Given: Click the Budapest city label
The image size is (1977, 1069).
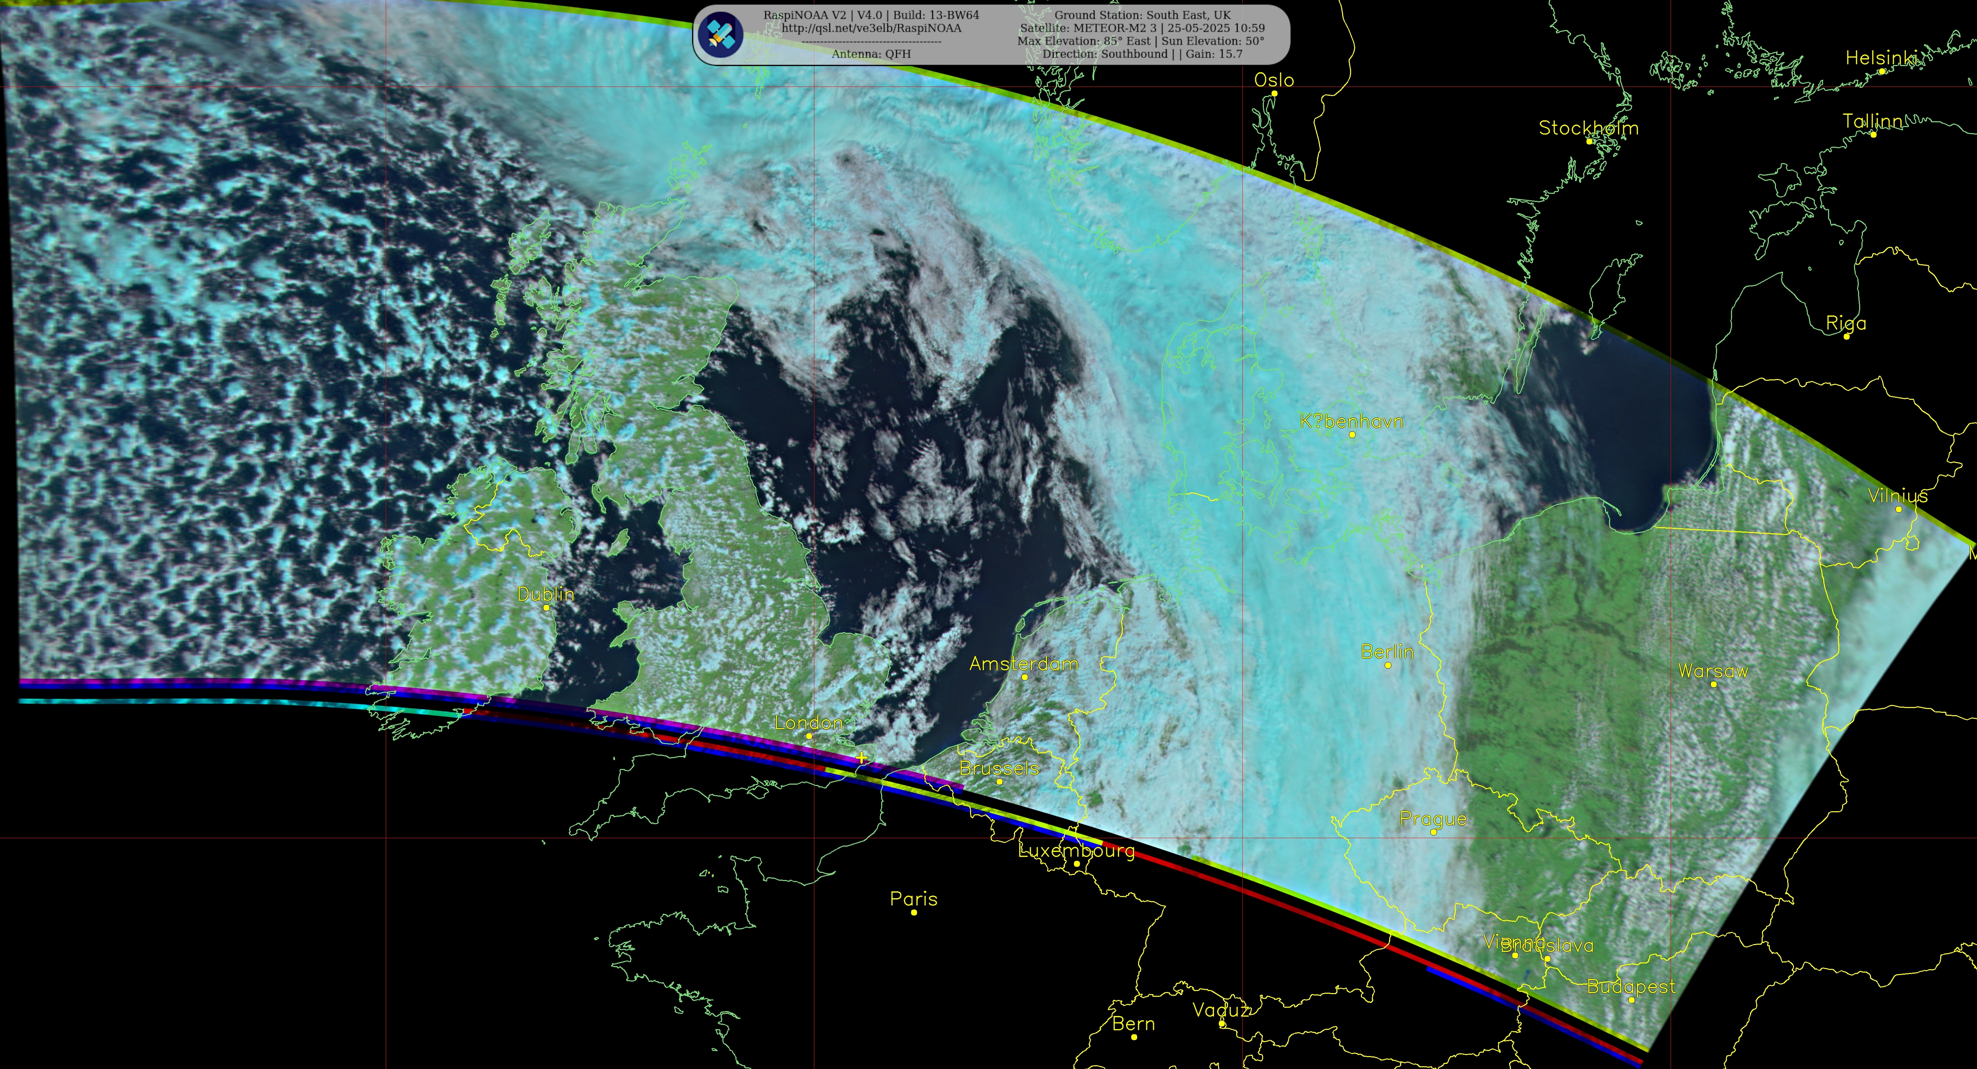Looking at the screenshot, I should [1631, 987].
